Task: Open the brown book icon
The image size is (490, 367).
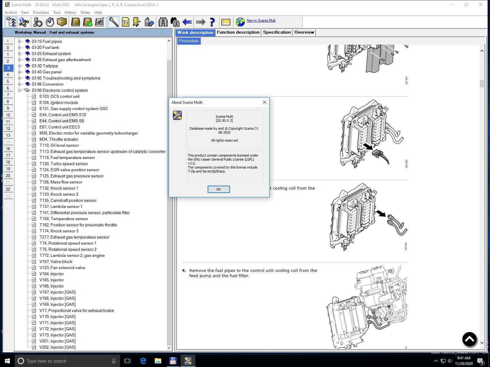Action: [x=75, y=22]
